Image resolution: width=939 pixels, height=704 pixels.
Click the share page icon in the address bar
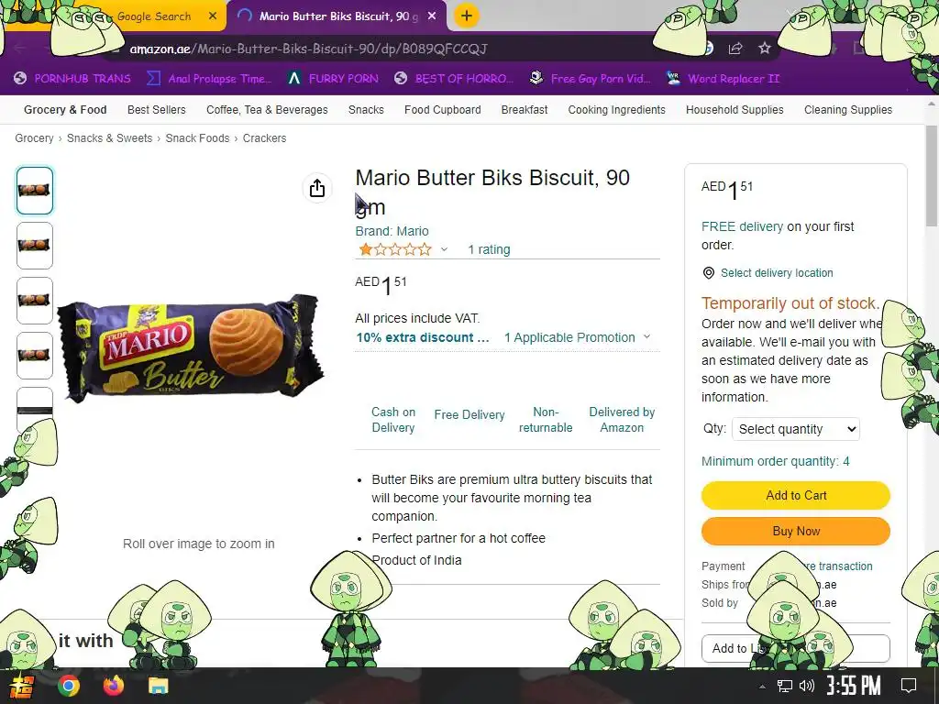coord(735,49)
